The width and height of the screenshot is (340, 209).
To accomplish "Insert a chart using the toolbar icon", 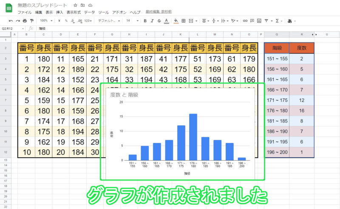I will point(259,21).
